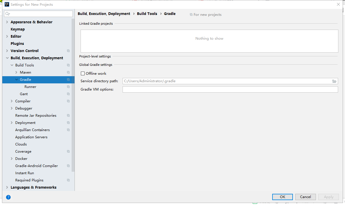Screen dimensions: 345x205
Task: Expand the Deployment node arrow
Action: pos(12,123)
